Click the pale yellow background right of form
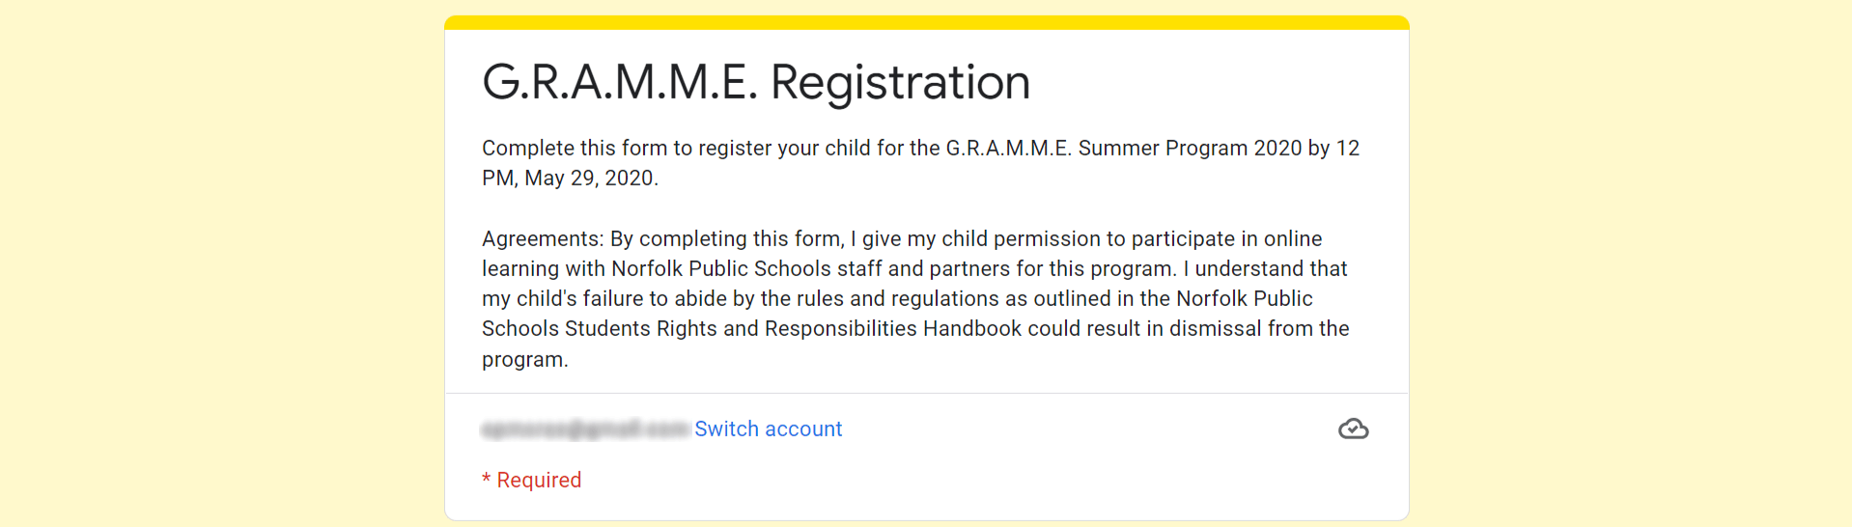 [x=1630, y=263]
